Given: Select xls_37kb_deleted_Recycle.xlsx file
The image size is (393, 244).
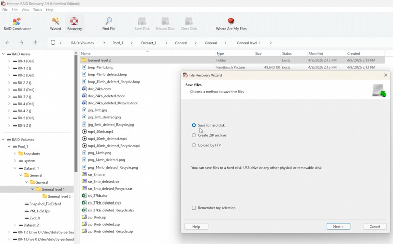Looking at the screenshot, I should tap(110, 210).
